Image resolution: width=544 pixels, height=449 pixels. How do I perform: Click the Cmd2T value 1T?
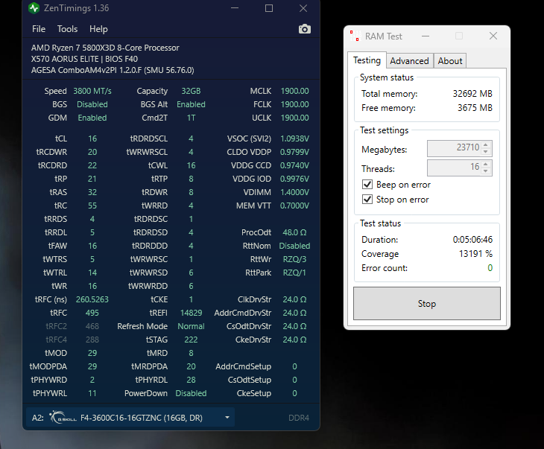click(x=191, y=118)
